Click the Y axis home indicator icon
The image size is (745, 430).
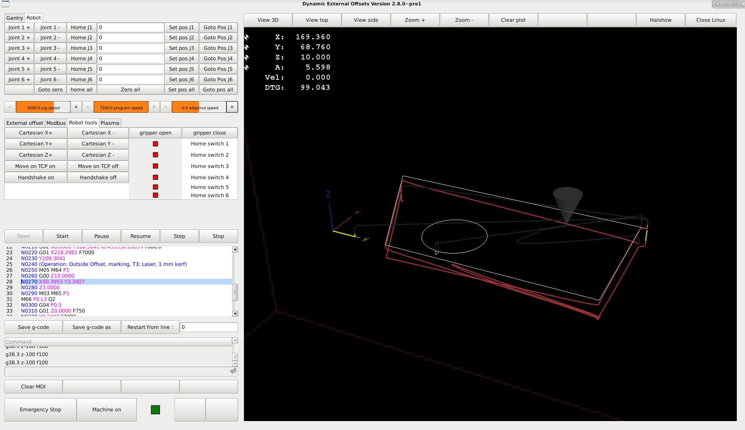click(246, 47)
